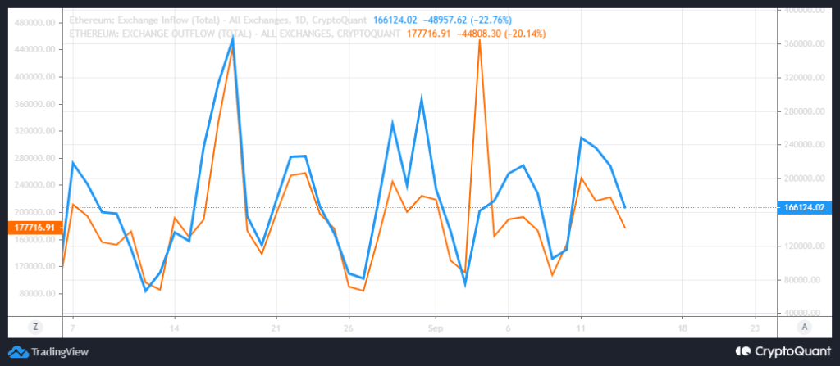The height and width of the screenshot is (366, 840).
Task: Open the CryptoQuant text link
Action: click(x=788, y=351)
